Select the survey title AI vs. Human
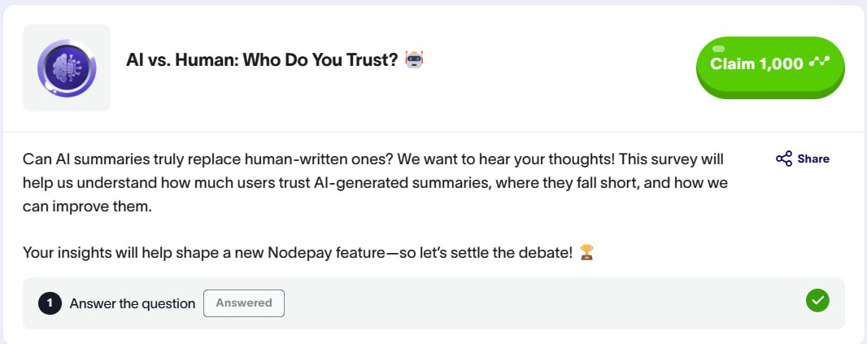This screenshot has height=344, width=867. coord(262,59)
